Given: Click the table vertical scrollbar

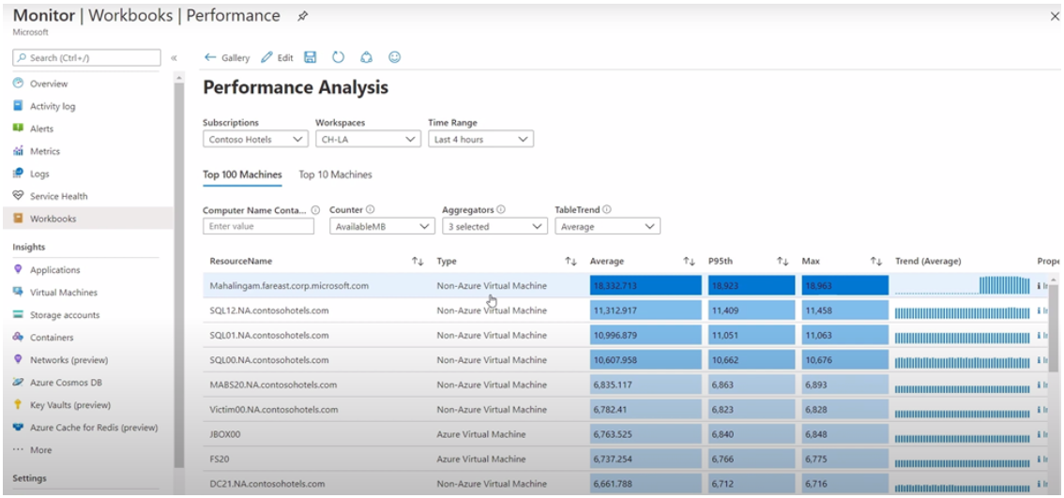Looking at the screenshot, I should 1053,329.
